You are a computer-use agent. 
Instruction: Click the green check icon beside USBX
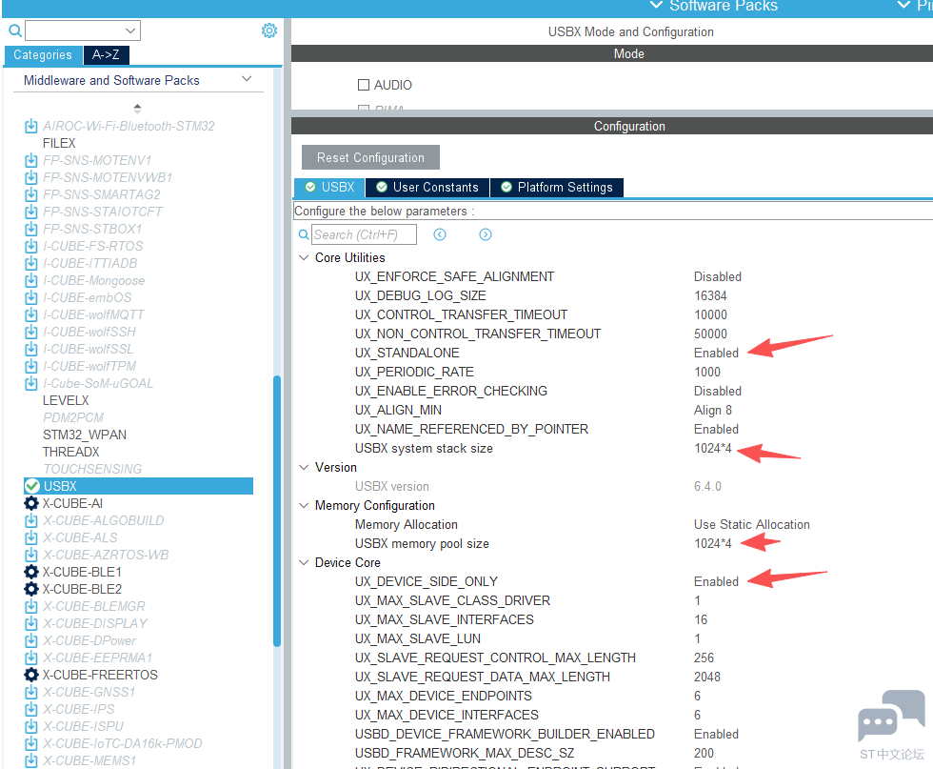32,486
